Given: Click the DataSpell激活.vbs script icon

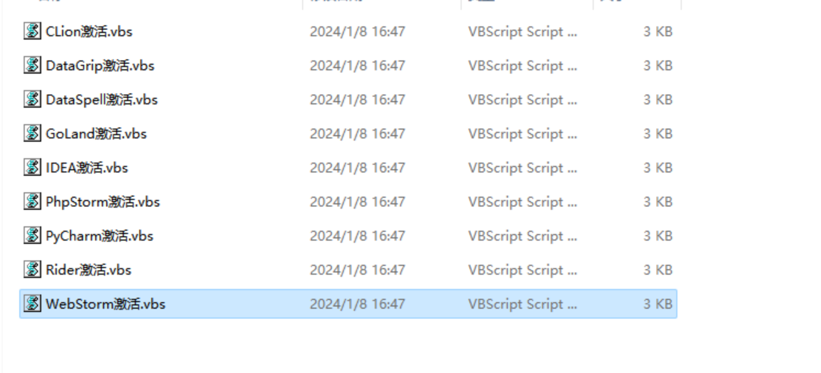Looking at the screenshot, I should (x=32, y=99).
